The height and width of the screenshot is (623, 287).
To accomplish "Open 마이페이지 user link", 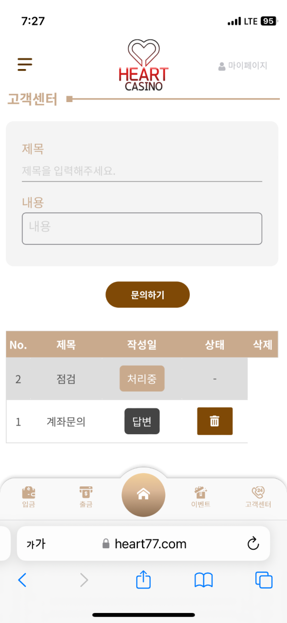I will coord(243,66).
